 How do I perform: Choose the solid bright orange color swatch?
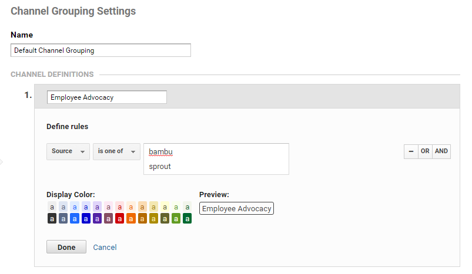(x=131, y=218)
